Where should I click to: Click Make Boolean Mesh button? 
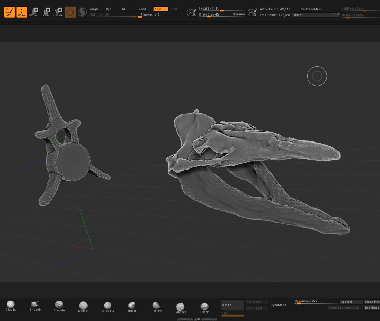(343, 308)
